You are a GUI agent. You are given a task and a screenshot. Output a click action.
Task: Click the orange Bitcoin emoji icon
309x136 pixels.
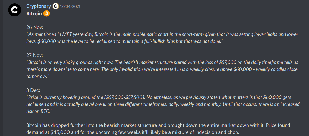pyautogui.click(x=47, y=13)
